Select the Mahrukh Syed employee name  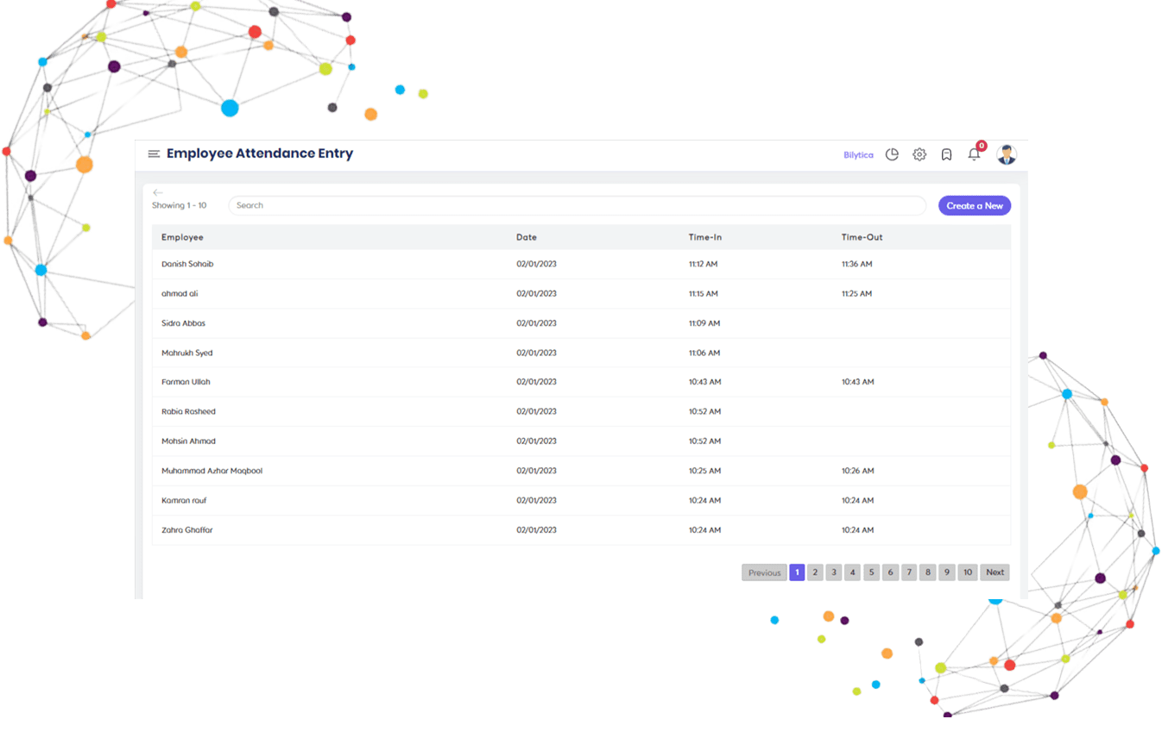tap(186, 353)
